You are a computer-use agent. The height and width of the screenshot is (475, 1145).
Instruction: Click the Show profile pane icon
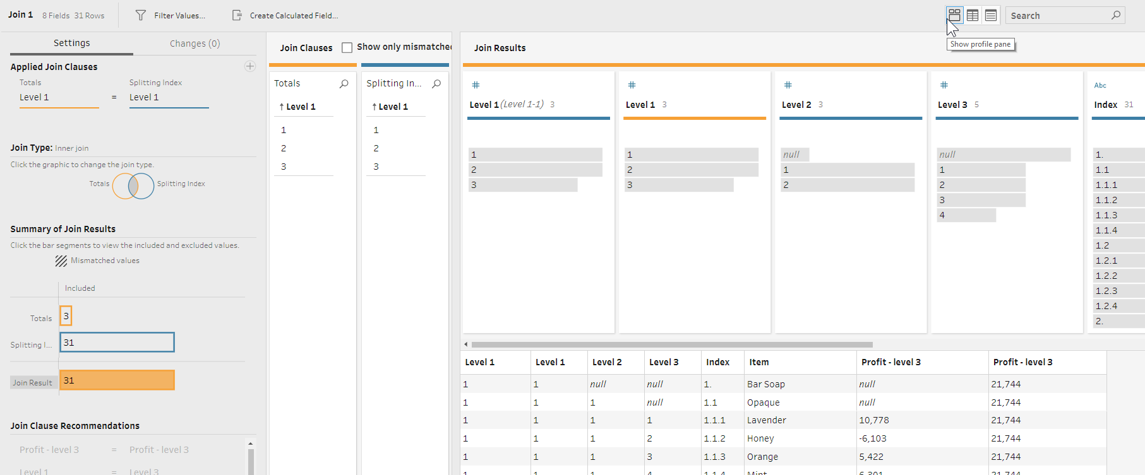(954, 15)
